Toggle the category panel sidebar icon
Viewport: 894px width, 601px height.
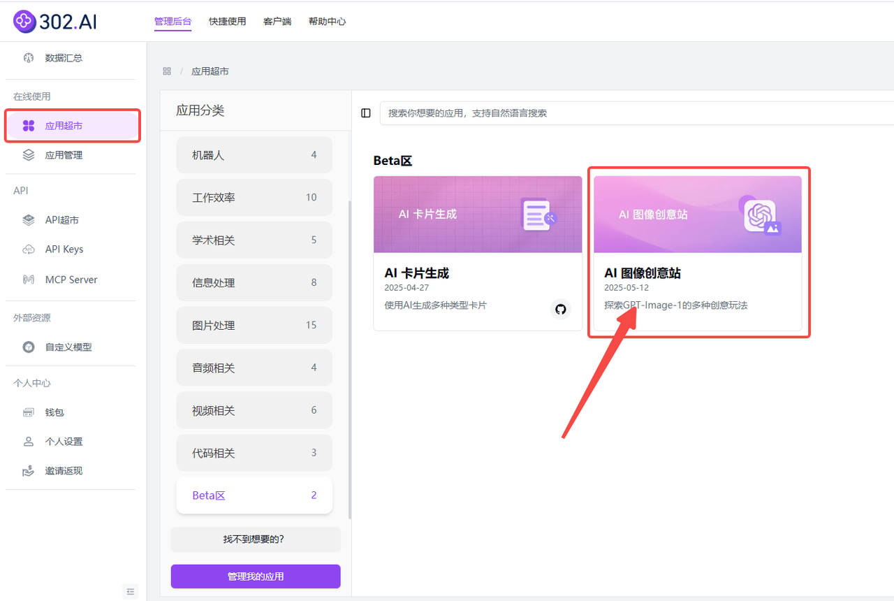pos(366,113)
